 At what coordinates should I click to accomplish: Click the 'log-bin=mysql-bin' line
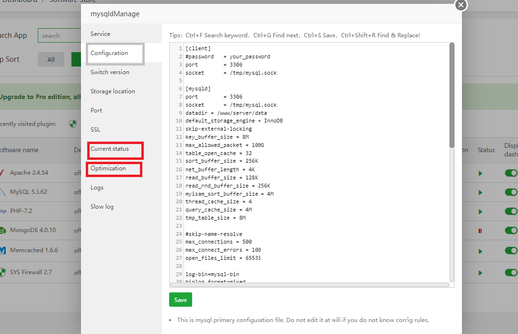pos(212,274)
